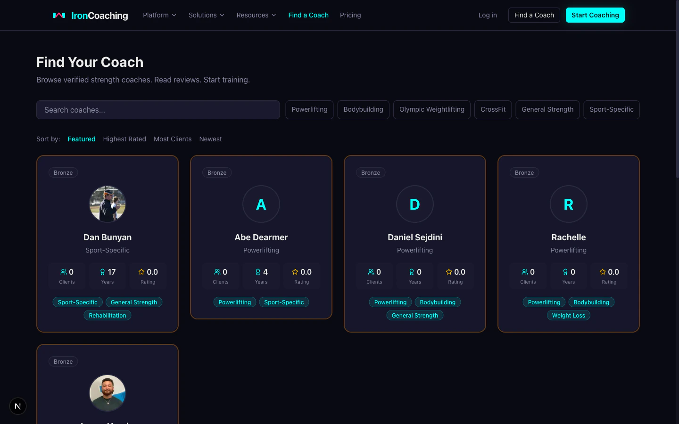Sort coaches by Highest Rated
This screenshot has height=424, width=679.
[x=124, y=139]
